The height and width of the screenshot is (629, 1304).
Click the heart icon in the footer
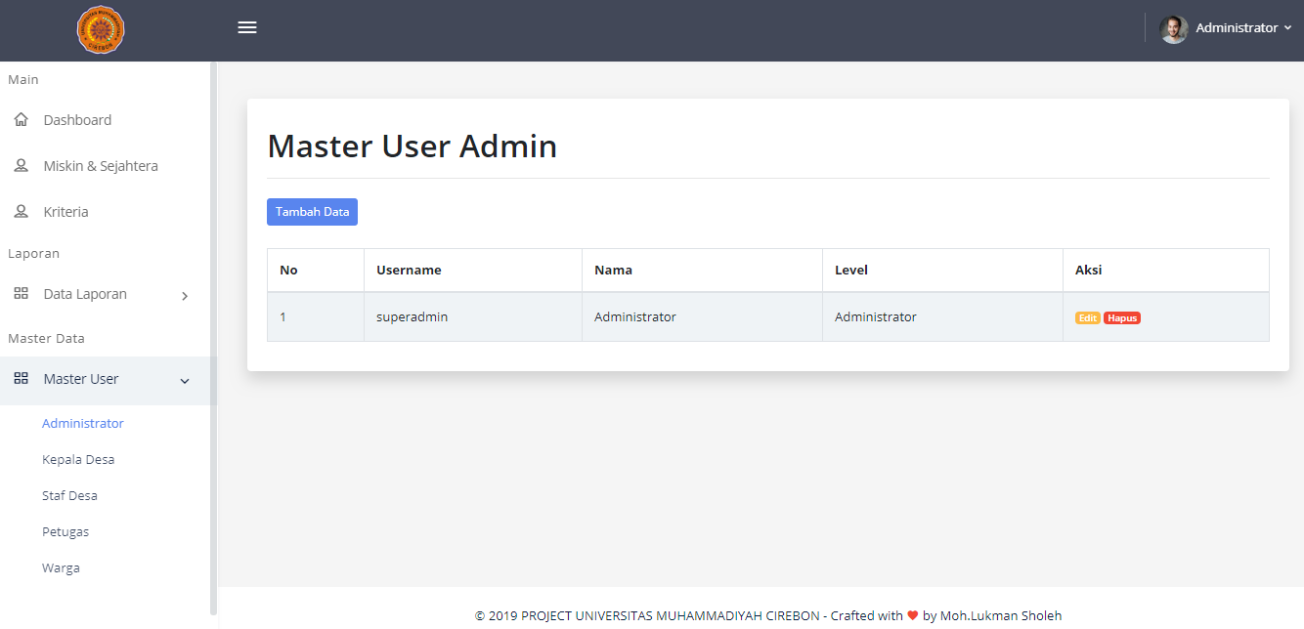[913, 615]
